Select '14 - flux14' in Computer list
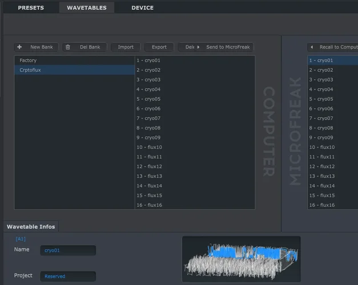Image resolution: width=358 pixels, height=285 pixels. [x=195, y=186]
